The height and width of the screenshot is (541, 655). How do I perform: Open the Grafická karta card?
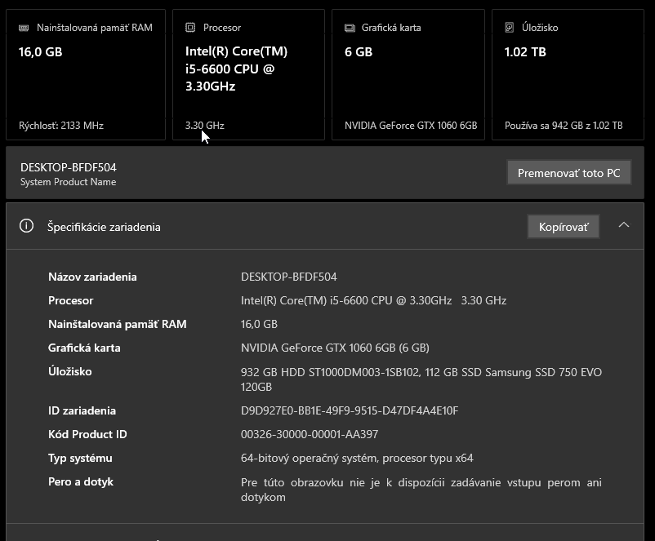coord(408,73)
